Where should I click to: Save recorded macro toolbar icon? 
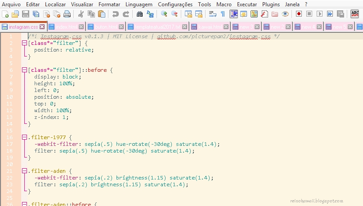pyautogui.click(x=341, y=14)
